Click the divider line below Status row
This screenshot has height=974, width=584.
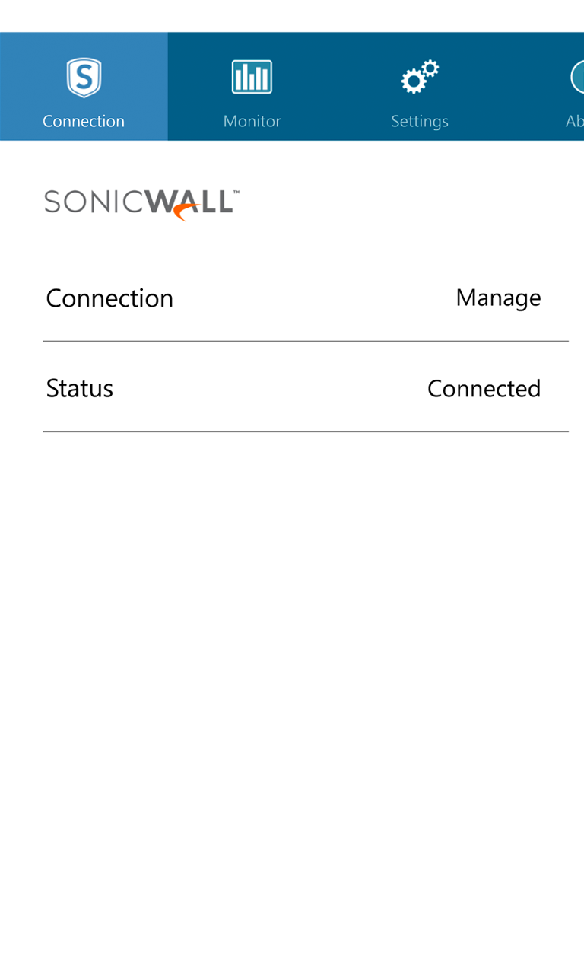click(306, 431)
